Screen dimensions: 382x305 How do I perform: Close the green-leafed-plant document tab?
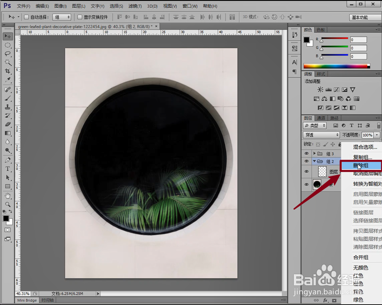click(156, 26)
